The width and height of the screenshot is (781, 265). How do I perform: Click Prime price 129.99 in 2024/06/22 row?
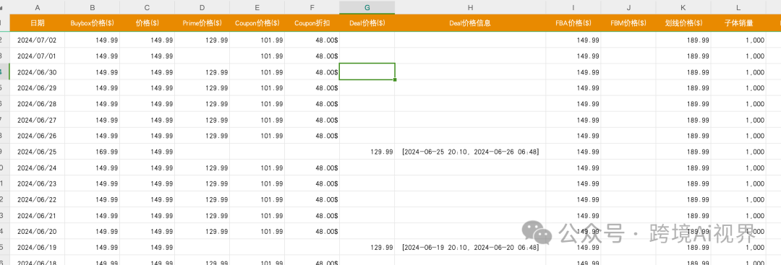202,199
